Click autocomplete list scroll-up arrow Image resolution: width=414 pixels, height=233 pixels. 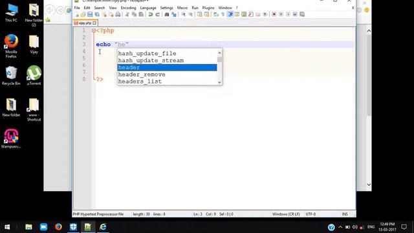point(219,52)
